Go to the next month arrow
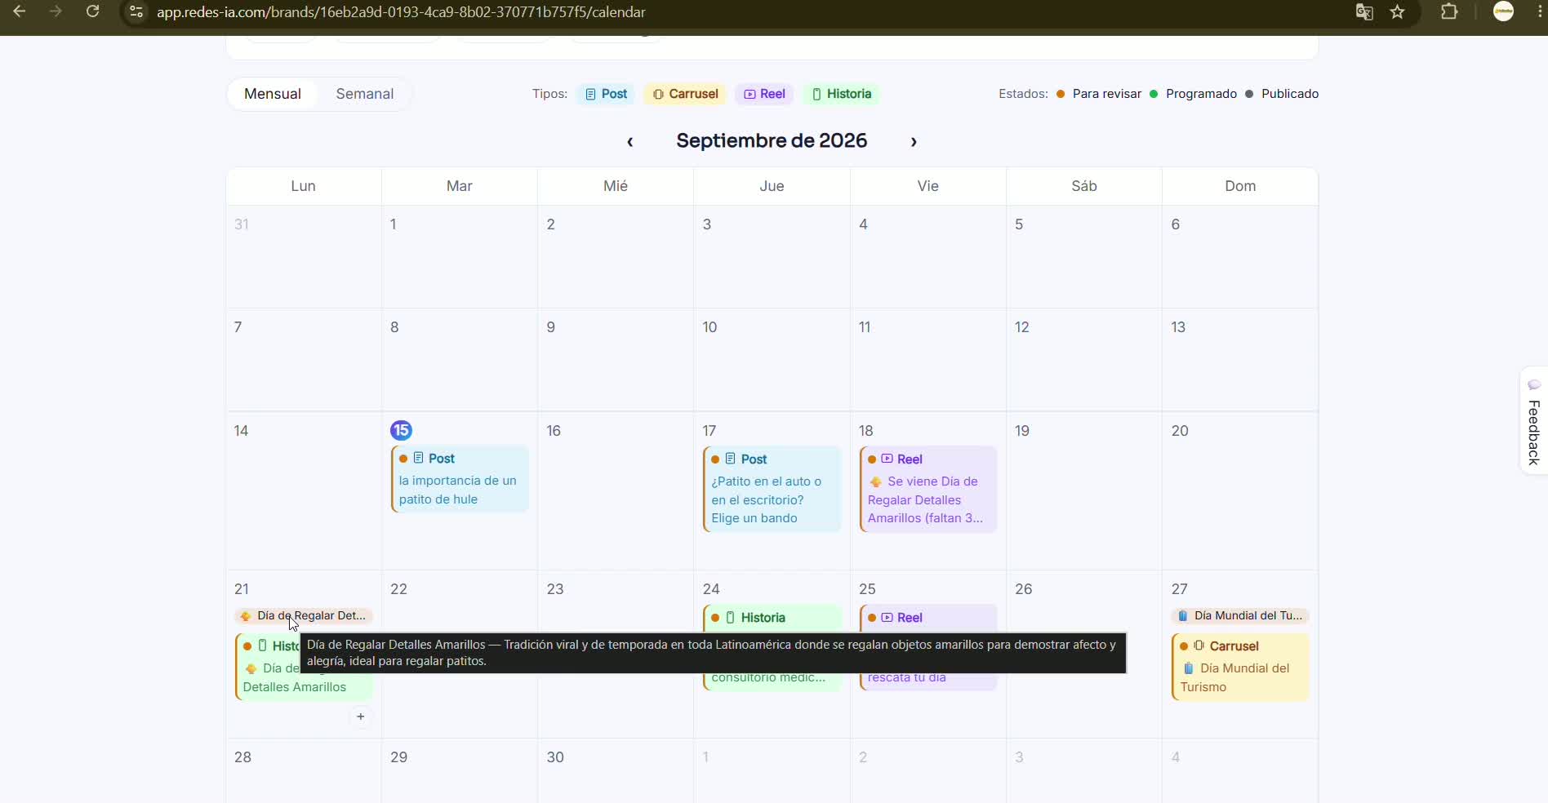This screenshot has height=803, width=1548. [914, 141]
